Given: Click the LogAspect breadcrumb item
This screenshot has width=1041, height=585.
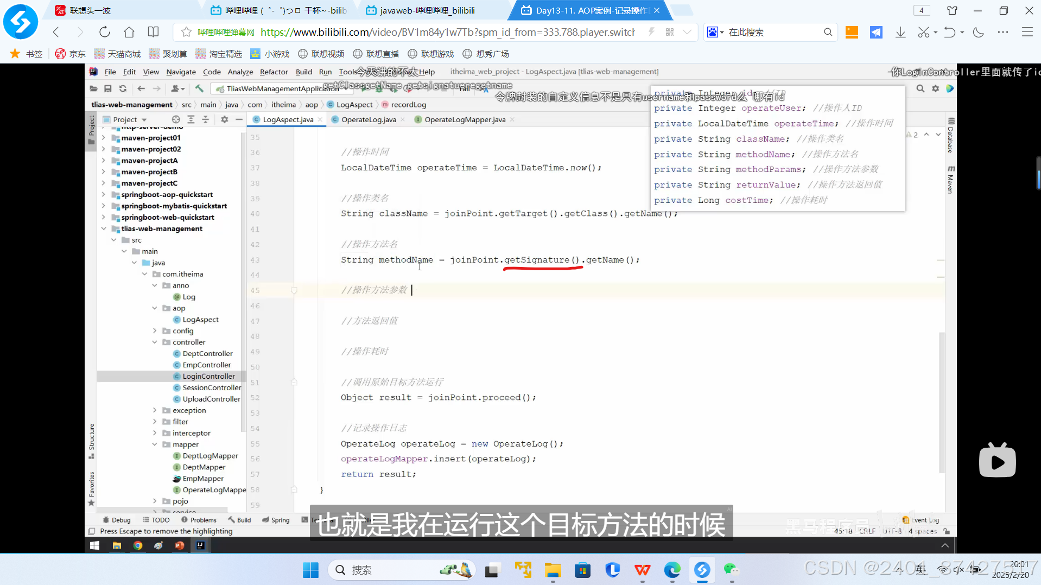Looking at the screenshot, I should click(350, 105).
